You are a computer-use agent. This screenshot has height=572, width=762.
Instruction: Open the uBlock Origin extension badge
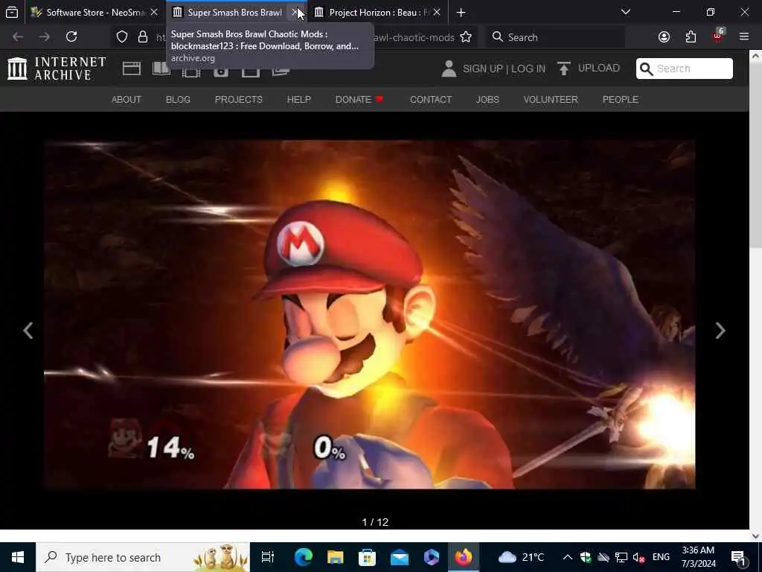pos(718,36)
